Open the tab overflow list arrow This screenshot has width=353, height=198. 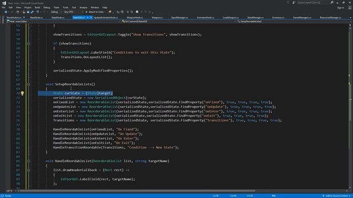(x=350, y=17)
